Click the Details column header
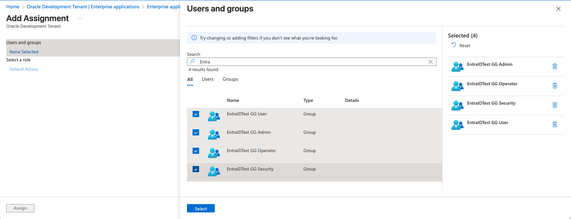Viewport: 571px width, 219px height. click(352, 100)
